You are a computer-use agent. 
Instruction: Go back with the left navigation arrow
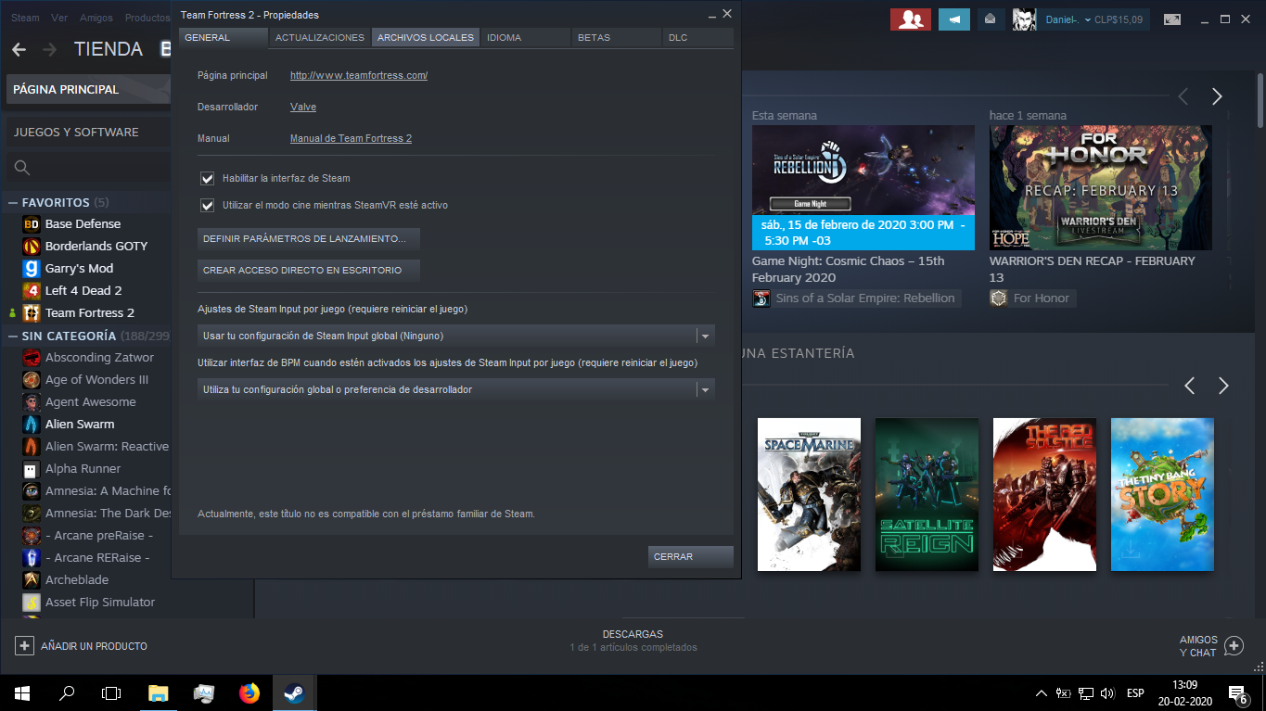pos(19,49)
